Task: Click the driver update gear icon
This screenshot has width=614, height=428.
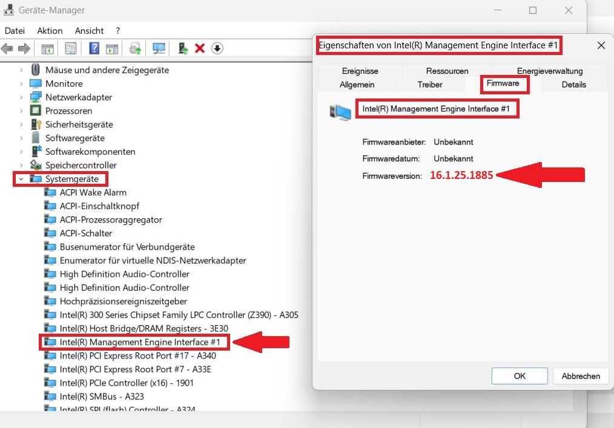Action: click(135, 48)
